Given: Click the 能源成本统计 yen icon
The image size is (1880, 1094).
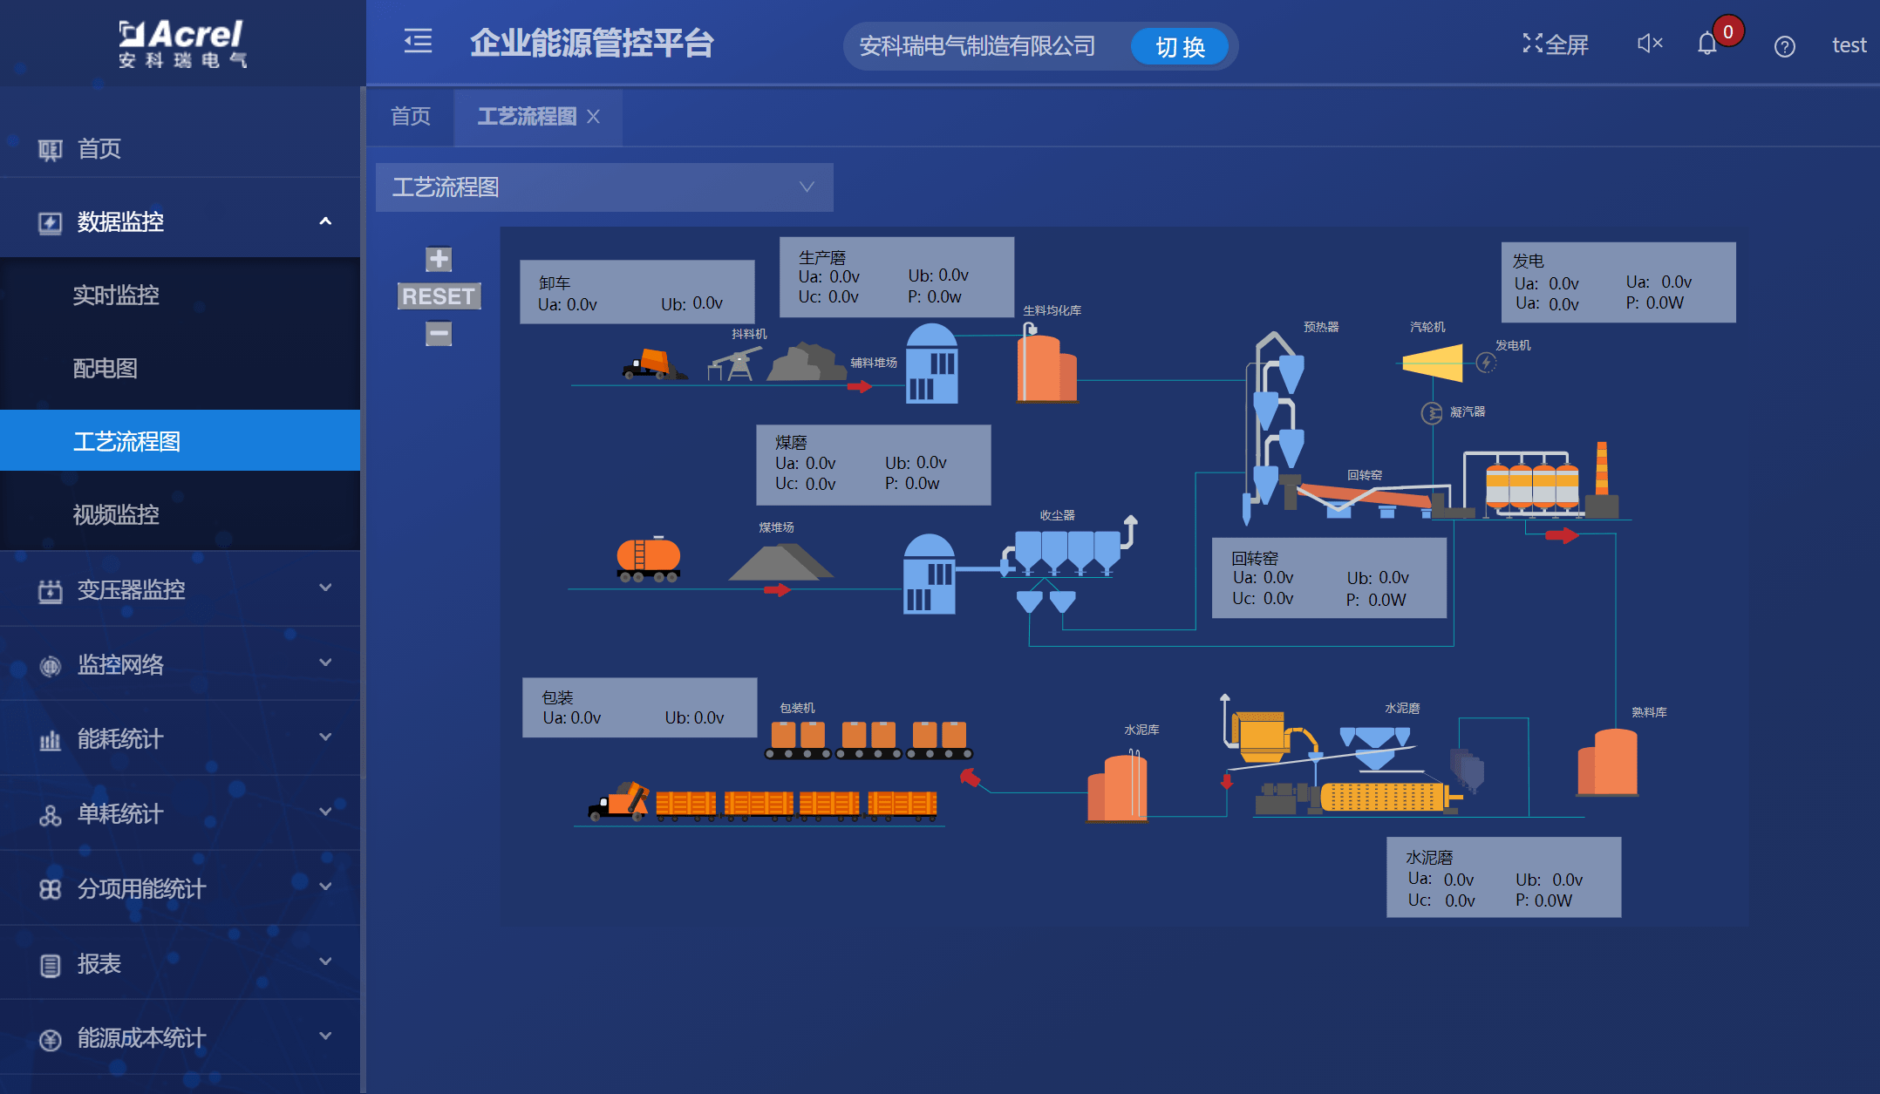Looking at the screenshot, I should click(x=50, y=1040).
